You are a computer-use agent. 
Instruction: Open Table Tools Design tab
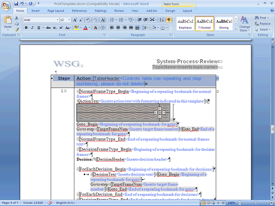[x=170, y=11]
